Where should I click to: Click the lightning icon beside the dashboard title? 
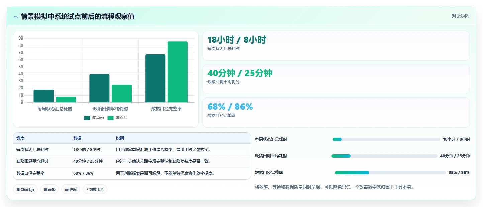(16, 17)
